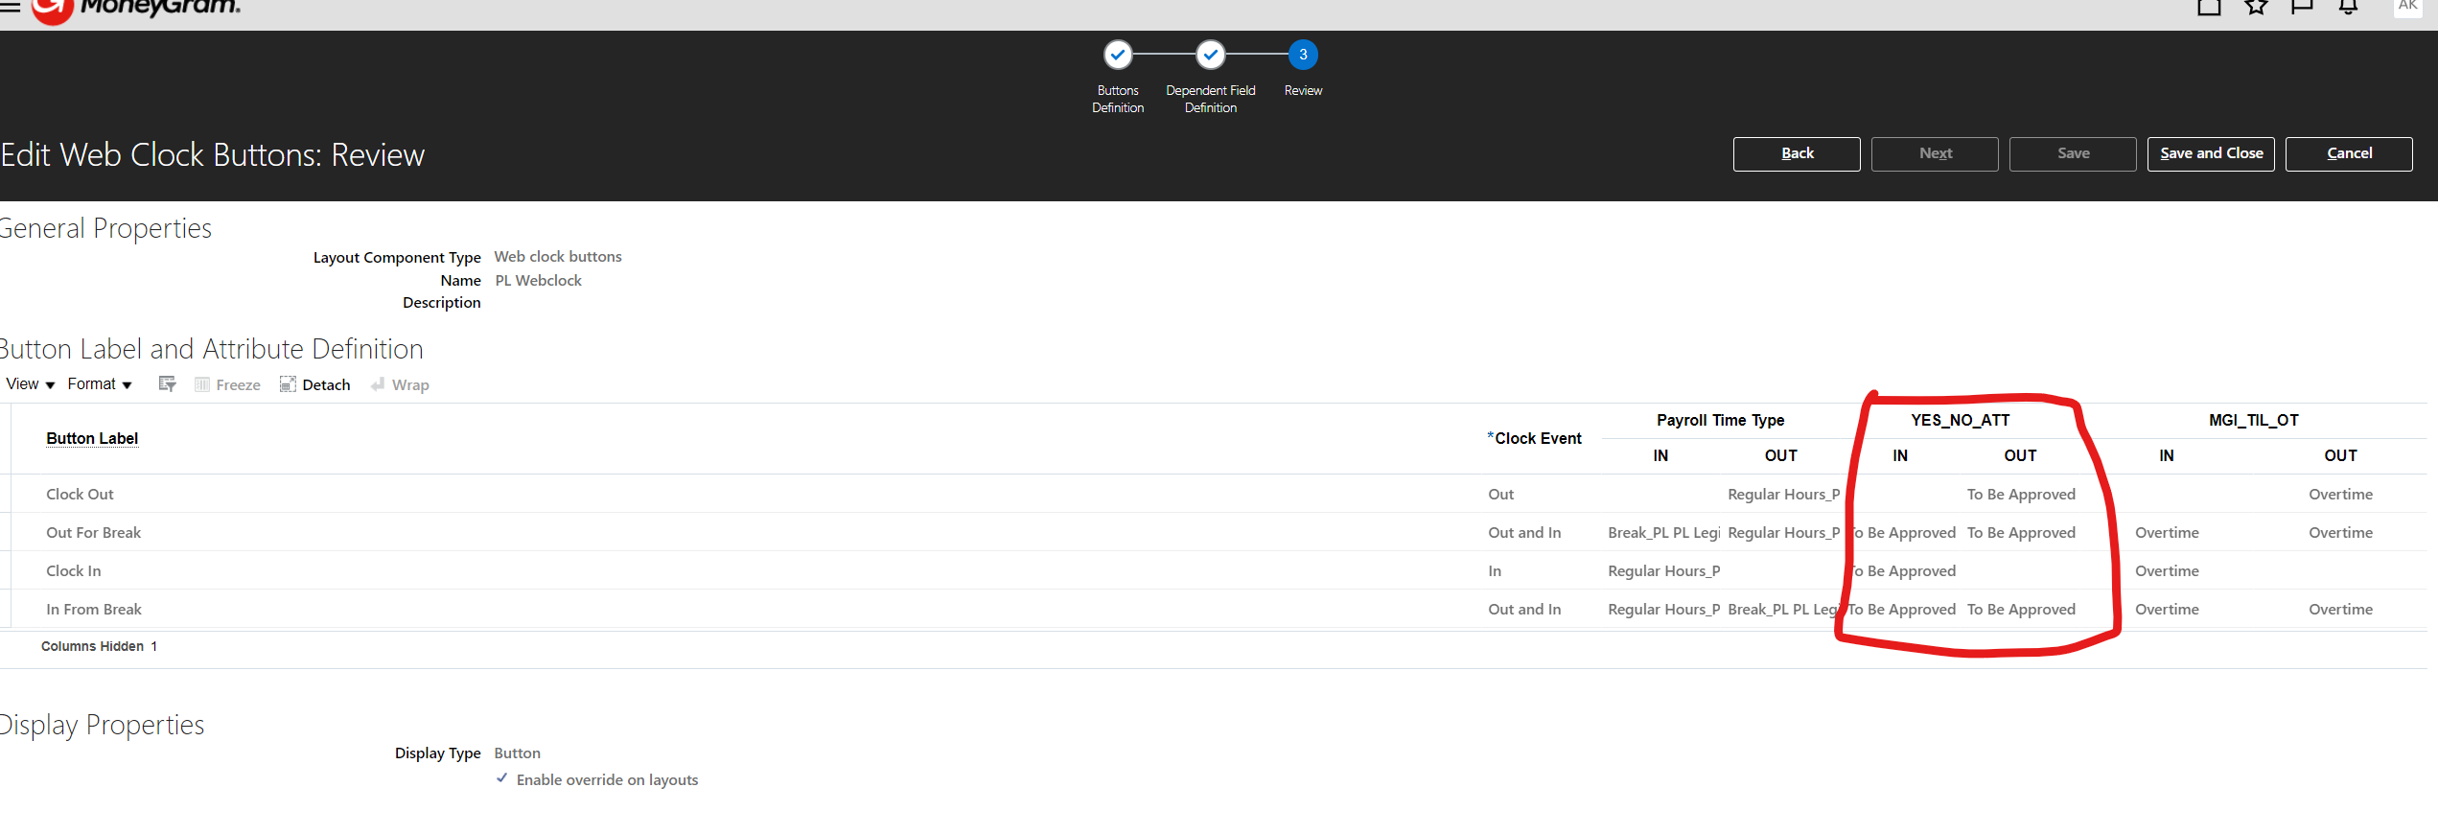Click MGI_TIL_OT column group header

click(2253, 420)
